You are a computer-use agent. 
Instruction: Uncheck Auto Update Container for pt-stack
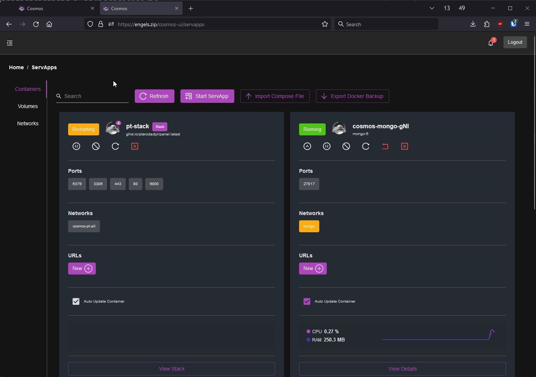pos(76,301)
